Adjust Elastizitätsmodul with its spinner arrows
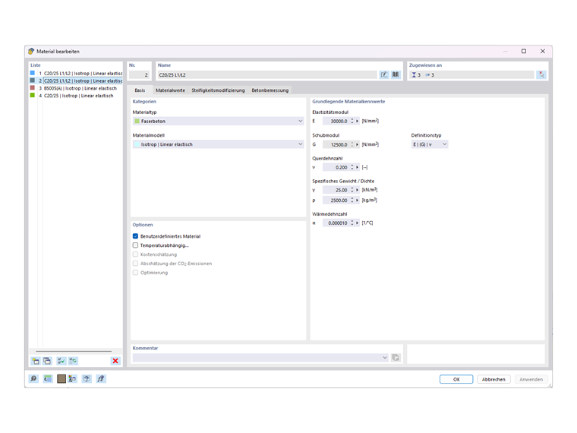The width and height of the screenshot is (577, 433). click(x=352, y=121)
